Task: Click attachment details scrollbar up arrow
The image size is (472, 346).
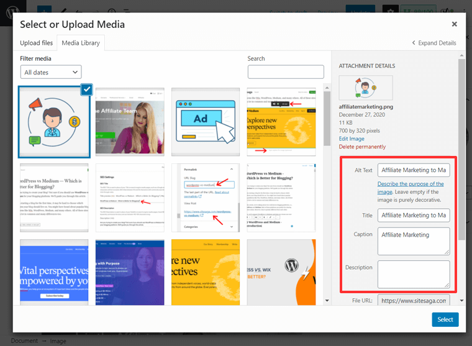Action: (461, 55)
